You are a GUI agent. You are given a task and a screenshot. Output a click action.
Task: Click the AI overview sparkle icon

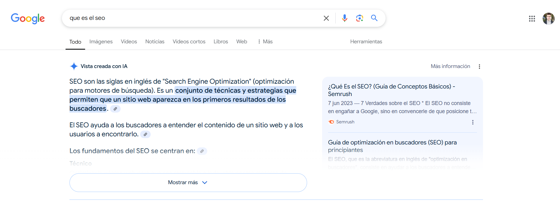point(74,66)
